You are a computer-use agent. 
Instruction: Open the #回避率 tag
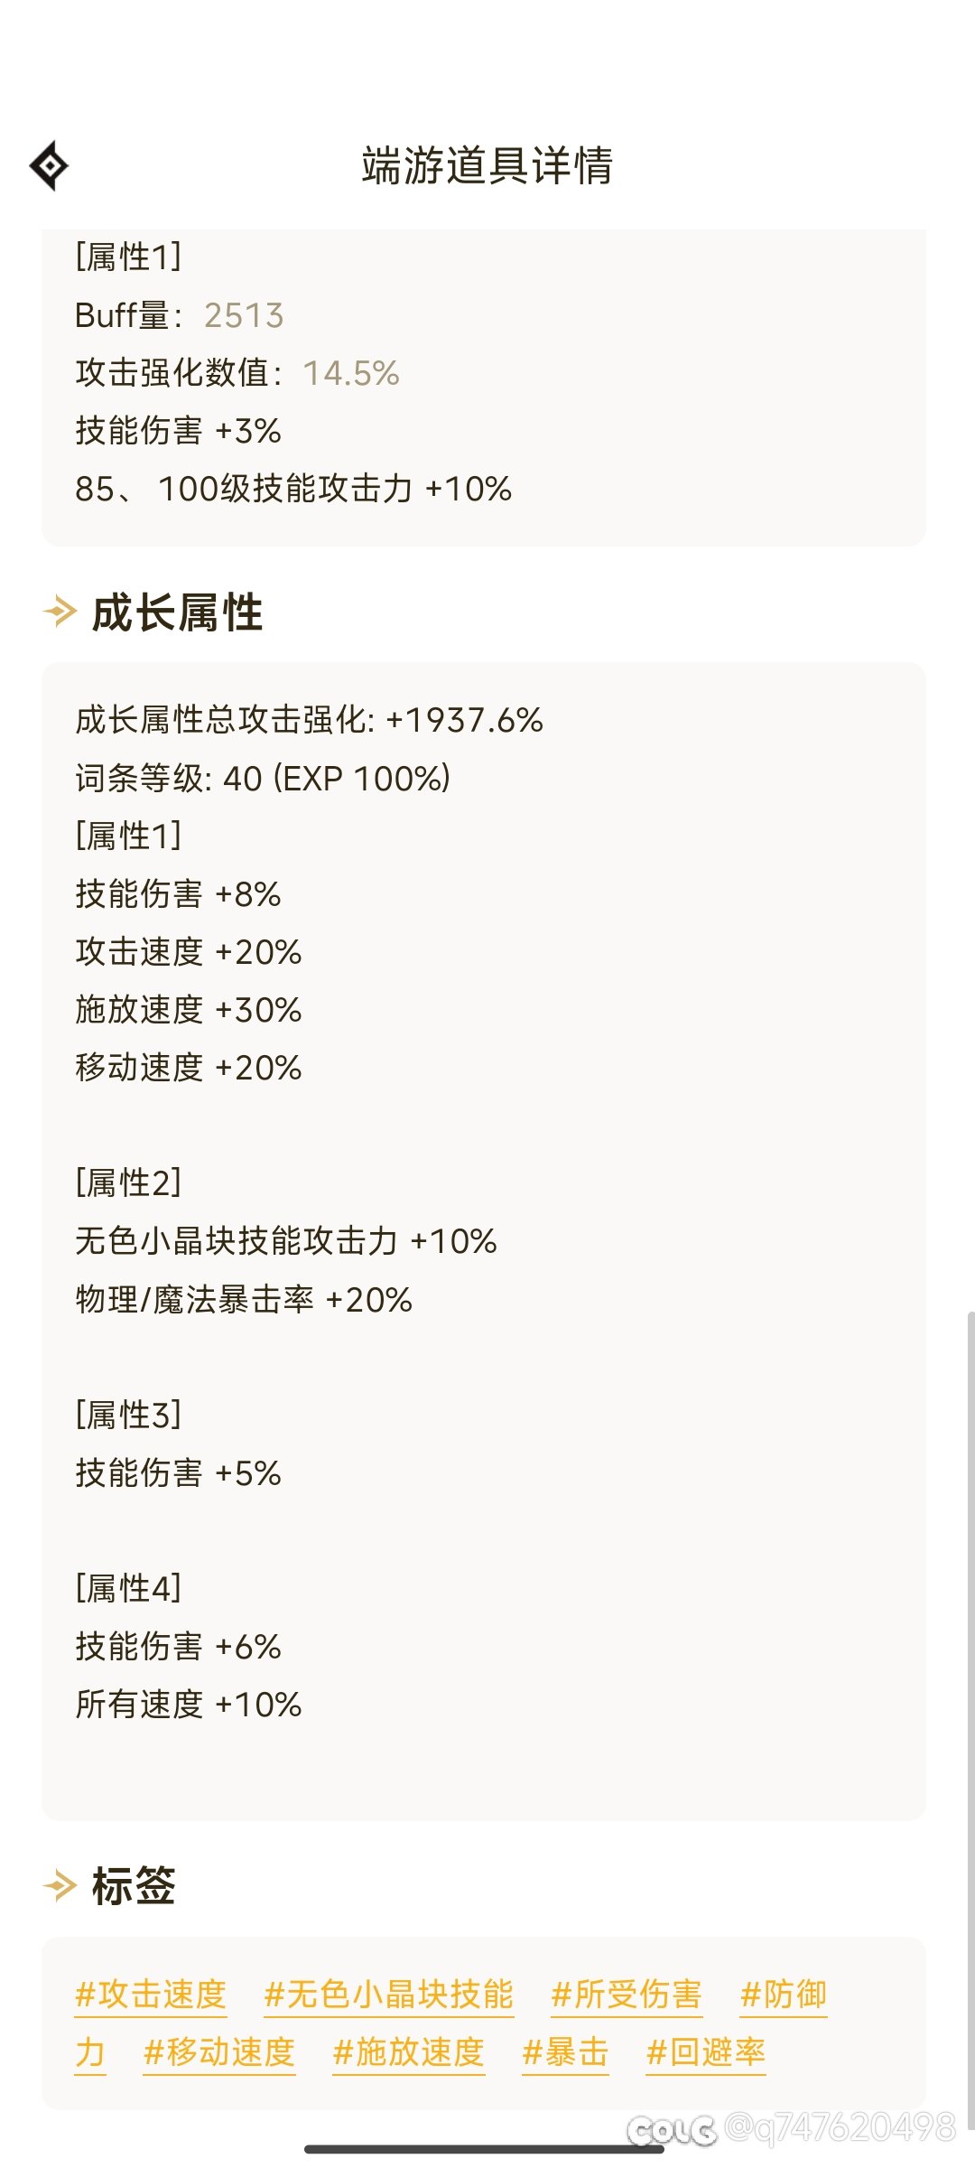706,2051
